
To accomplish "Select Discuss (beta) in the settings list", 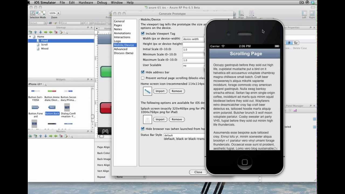I will (123, 53).
